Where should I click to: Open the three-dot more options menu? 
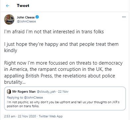tap(124, 17)
